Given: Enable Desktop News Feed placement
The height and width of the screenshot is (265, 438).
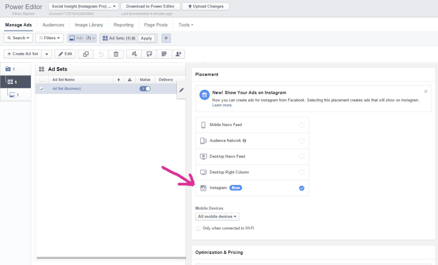Looking at the screenshot, I should coord(302,157).
